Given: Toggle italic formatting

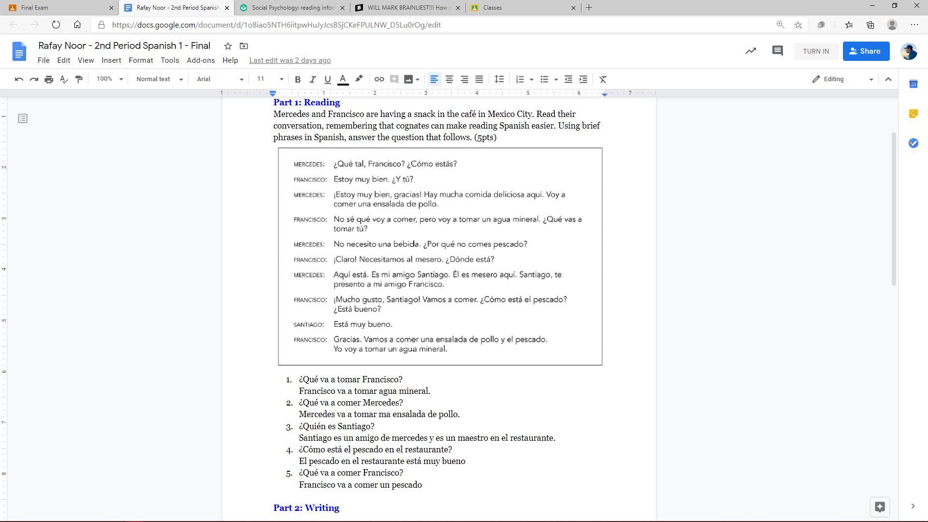Looking at the screenshot, I should (312, 79).
